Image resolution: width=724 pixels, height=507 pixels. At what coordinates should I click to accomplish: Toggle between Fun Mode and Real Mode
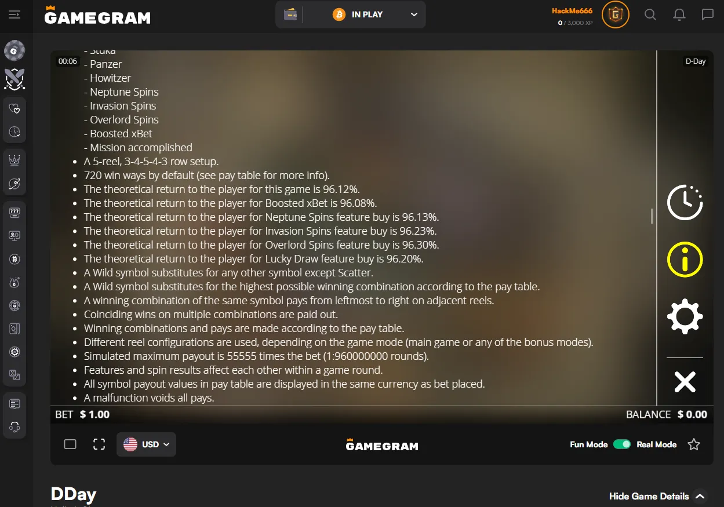(x=622, y=444)
